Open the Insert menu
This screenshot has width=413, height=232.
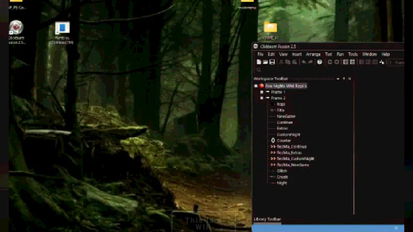click(x=297, y=55)
